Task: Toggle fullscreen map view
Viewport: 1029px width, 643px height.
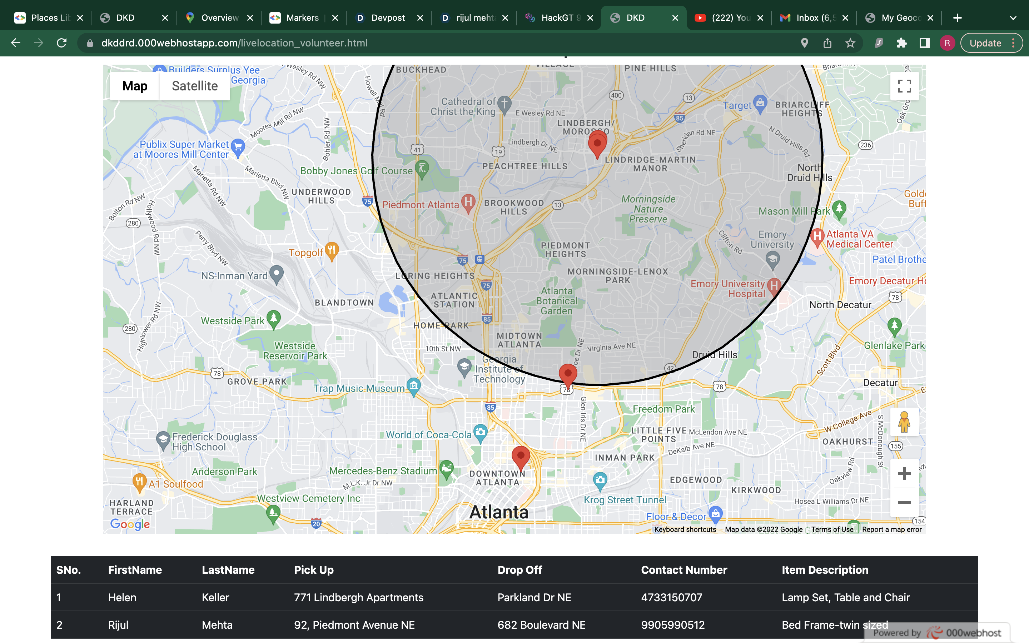Action: point(904,86)
